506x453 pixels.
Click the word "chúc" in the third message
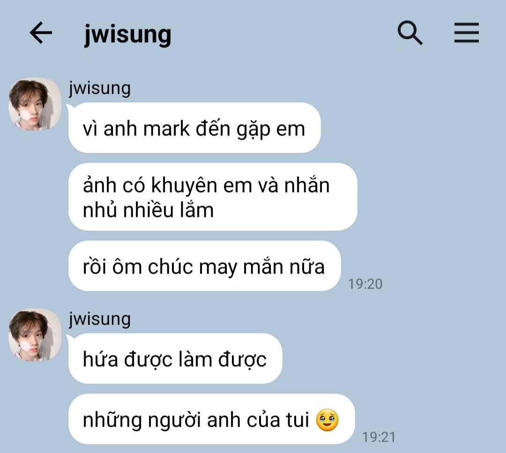pyautogui.click(x=170, y=267)
